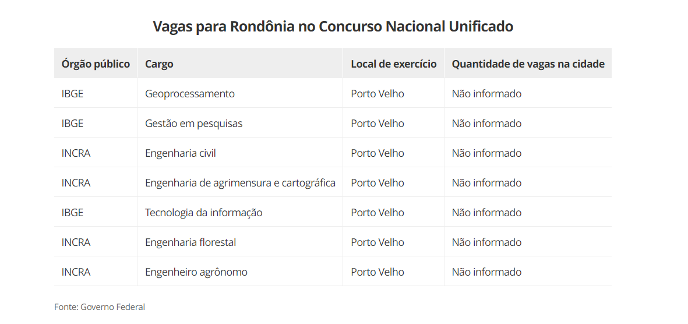Click 'Porto Velho' in Gestão em pesquisas row
This screenshot has width=688, height=324.
pyautogui.click(x=377, y=124)
